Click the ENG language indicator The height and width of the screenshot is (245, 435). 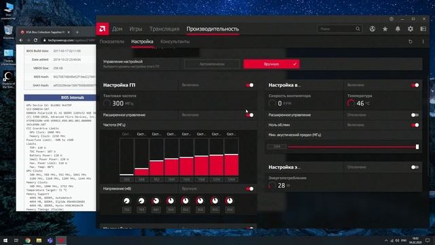point(404,240)
